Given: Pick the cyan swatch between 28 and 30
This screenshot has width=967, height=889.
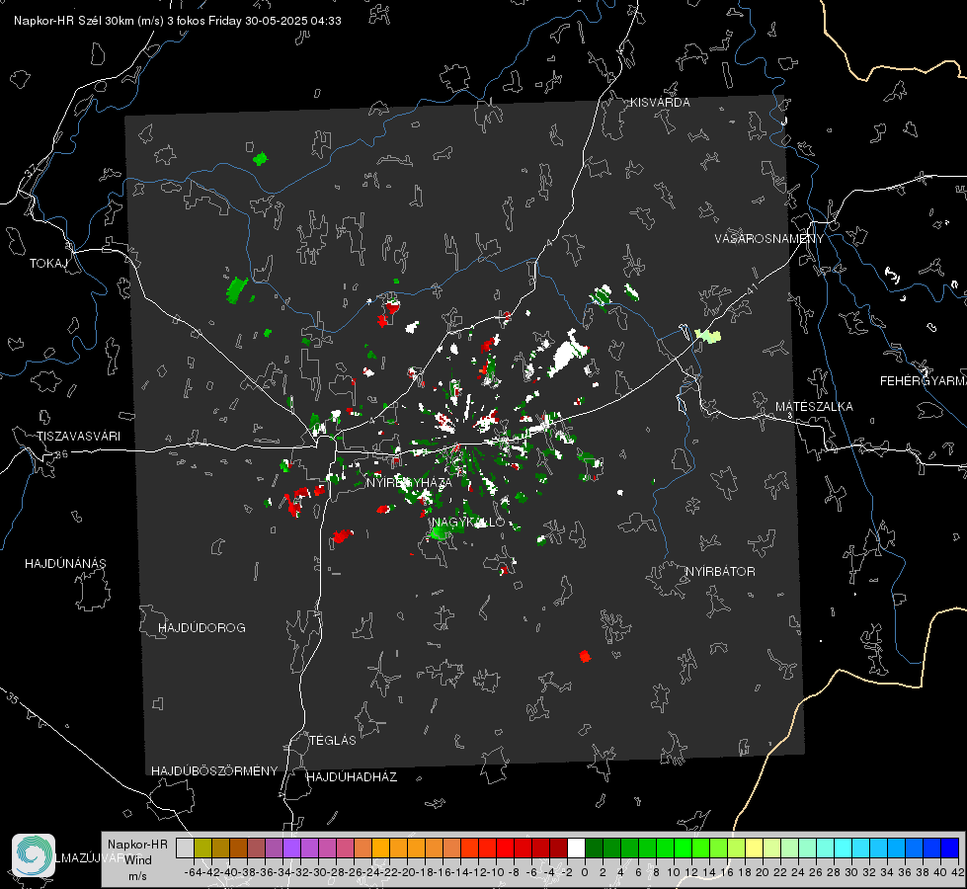Looking at the screenshot, I should click(x=843, y=848).
